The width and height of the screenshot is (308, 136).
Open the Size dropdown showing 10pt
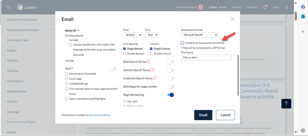[152, 35]
